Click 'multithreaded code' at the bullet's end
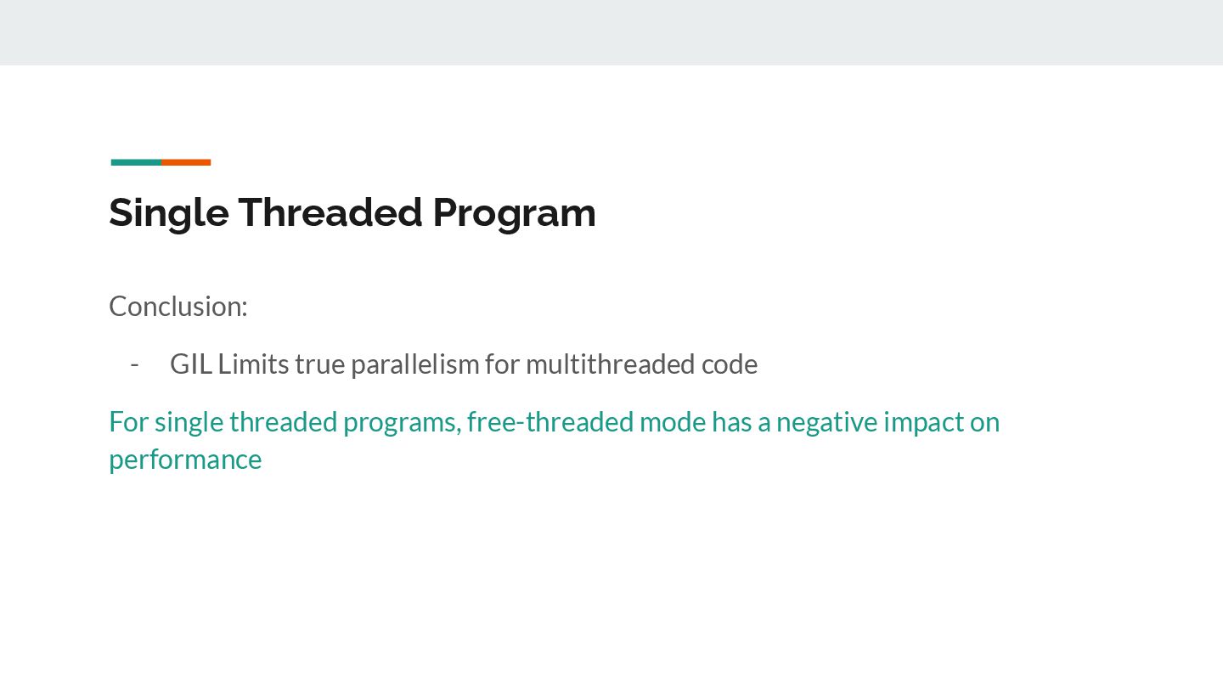Viewport: 1223px width, 688px height. point(641,364)
